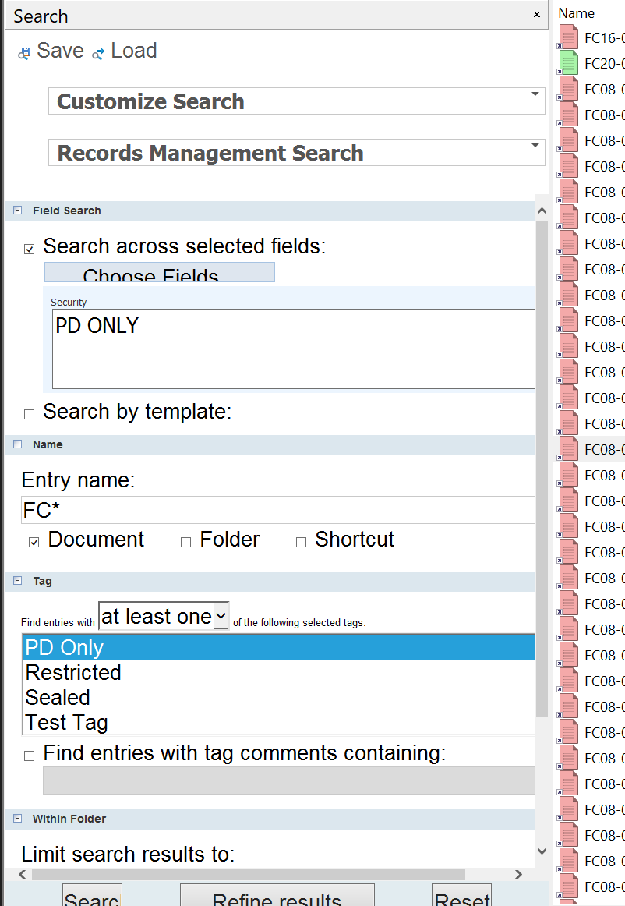Uncheck Search across selected fields
The height and width of the screenshot is (906, 625).
[x=30, y=250]
